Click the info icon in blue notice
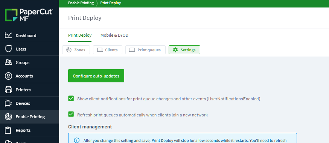 coord(77,140)
